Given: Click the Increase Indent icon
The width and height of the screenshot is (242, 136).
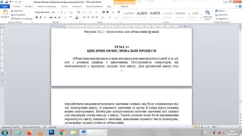Looking at the screenshot, I should coord(107,12).
